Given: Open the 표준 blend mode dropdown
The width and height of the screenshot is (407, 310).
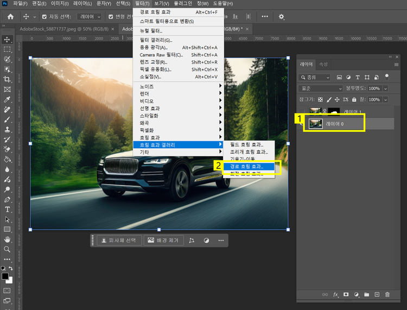Looking at the screenshot, I should [x=321, y=88].
